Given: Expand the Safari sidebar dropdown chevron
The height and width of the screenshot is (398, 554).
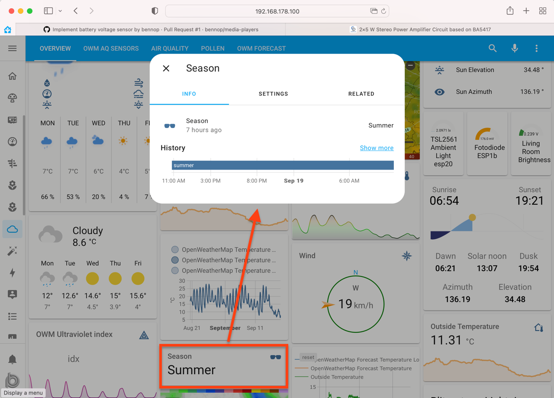Looking at the screenshot, I should (x=60, y=10).
